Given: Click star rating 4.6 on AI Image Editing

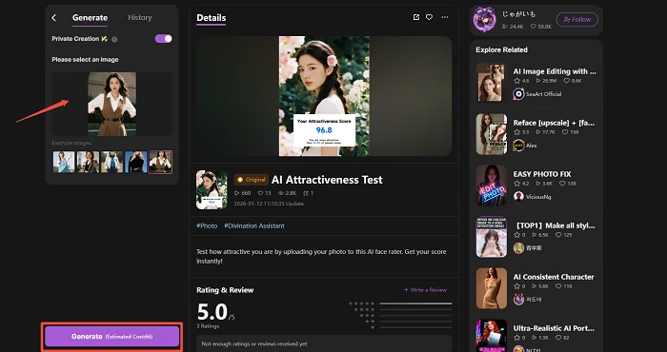Looking at the screenshot, I should point(521,81).
